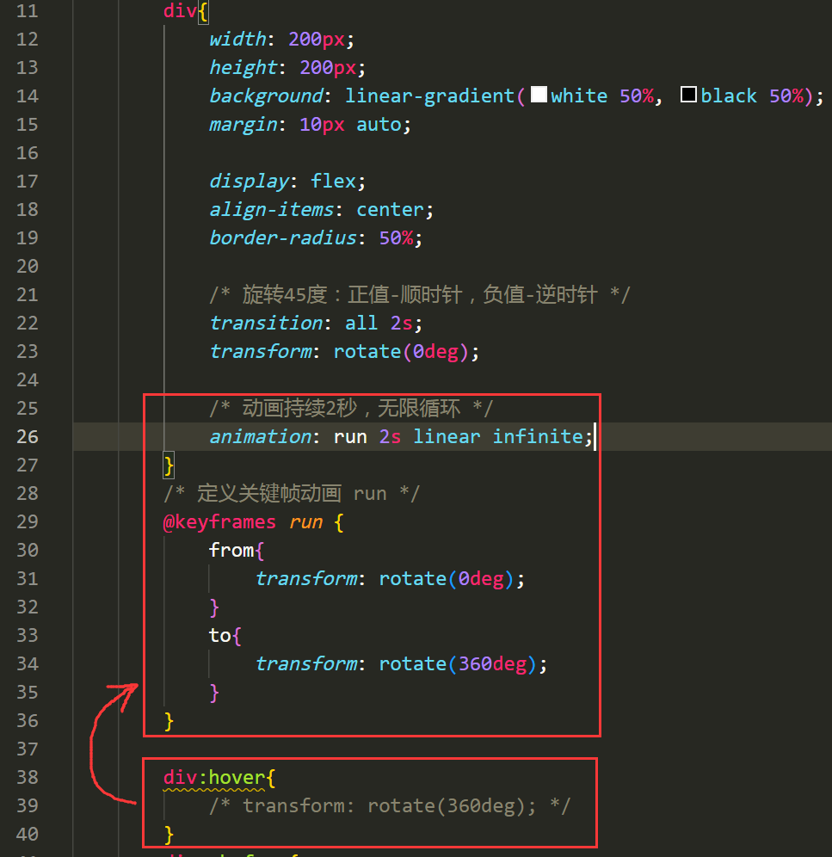
Task: Click the comment about rotating 45 degrees
Action: tap(419, 294)
